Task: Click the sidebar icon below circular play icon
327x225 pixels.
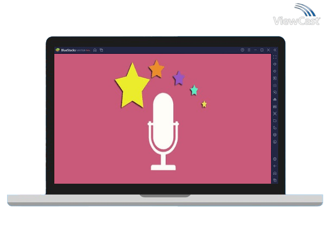Action: point(275,99)
